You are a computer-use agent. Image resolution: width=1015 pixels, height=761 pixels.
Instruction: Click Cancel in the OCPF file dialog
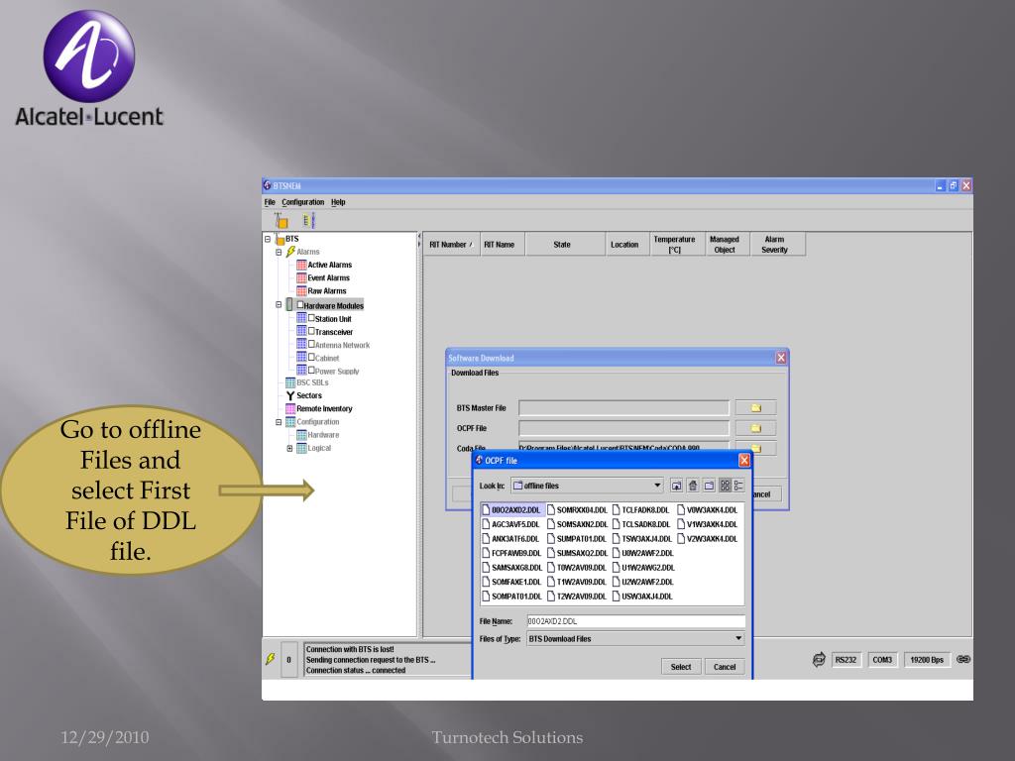(725, 667)
